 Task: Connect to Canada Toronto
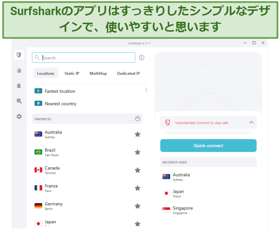[x=87, y=170]
